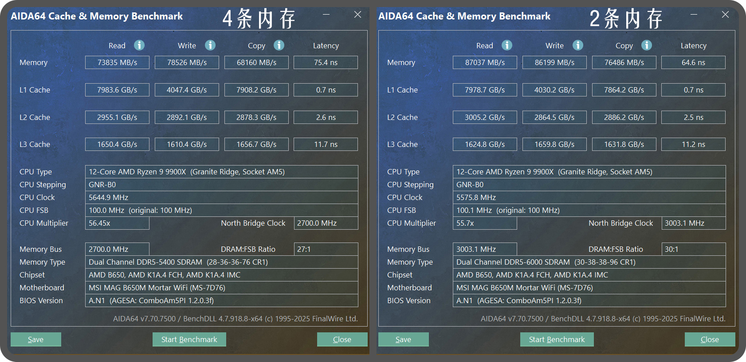Click the Read info icon in right window

[x=507, y=45]
